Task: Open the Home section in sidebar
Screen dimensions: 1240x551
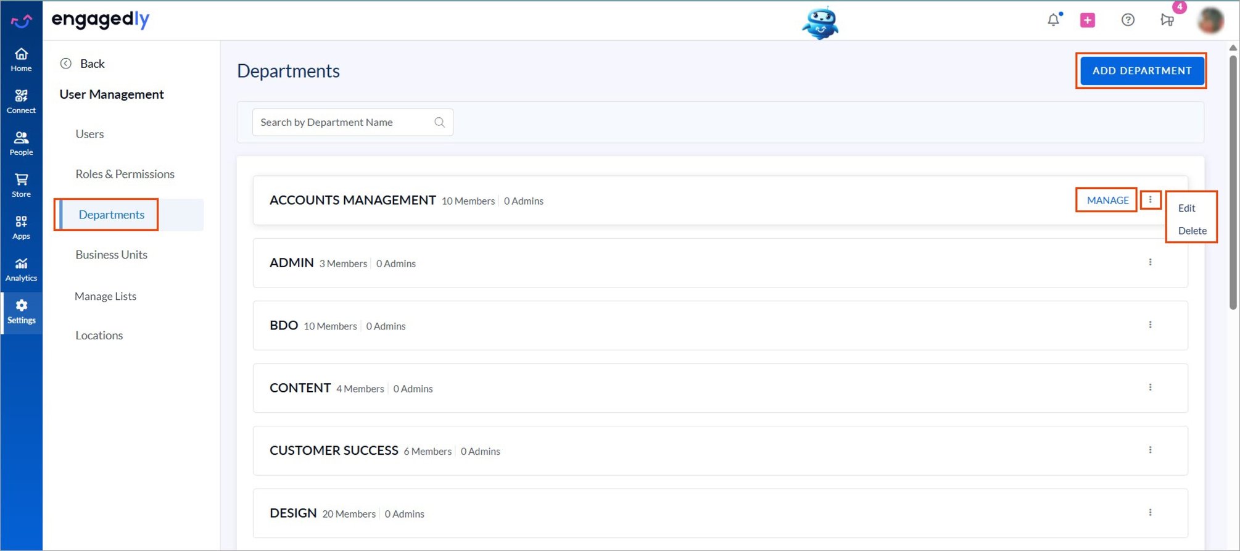Action: [21, 60]
